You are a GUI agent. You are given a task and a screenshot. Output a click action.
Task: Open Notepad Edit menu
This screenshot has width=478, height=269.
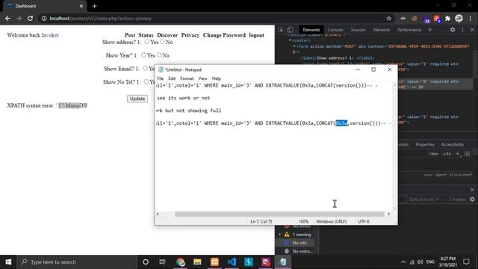pos(172,78)
